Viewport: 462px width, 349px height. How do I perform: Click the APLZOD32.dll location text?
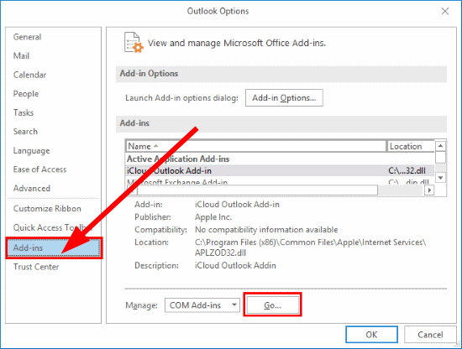click(220, 253)
